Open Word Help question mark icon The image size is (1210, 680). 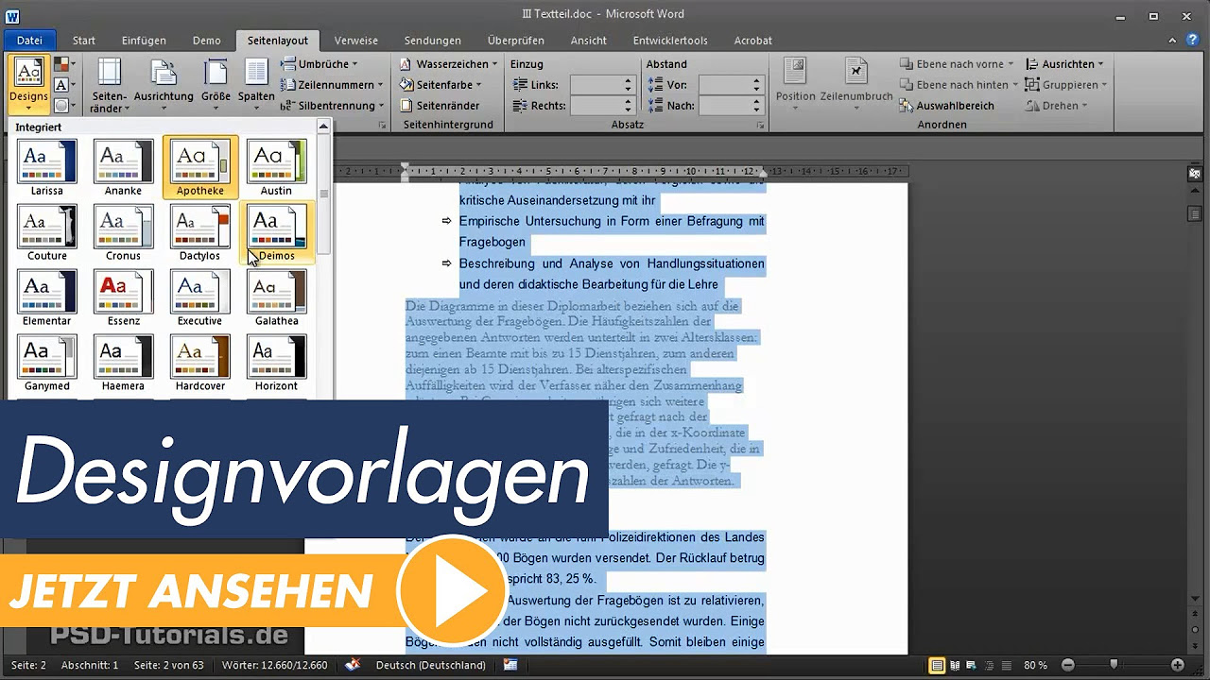pos(1195,40)
